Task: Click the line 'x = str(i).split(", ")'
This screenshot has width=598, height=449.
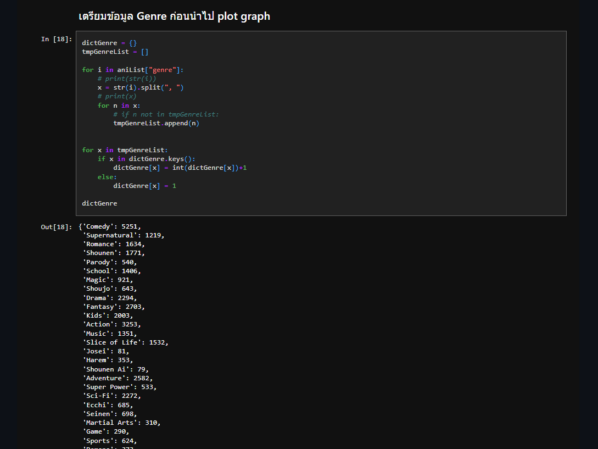Action: pyautogui.click(x=141, y=87)
